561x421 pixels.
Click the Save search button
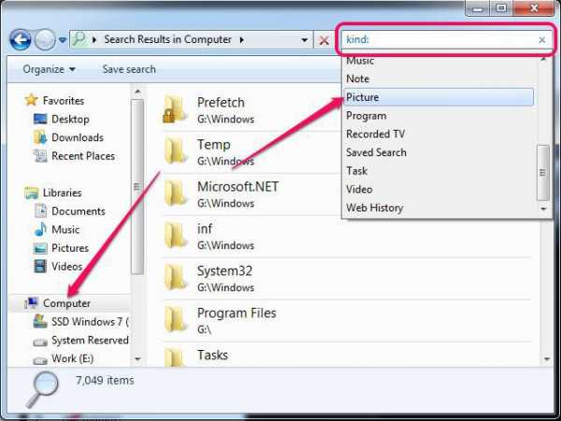[x=129, y=69]
